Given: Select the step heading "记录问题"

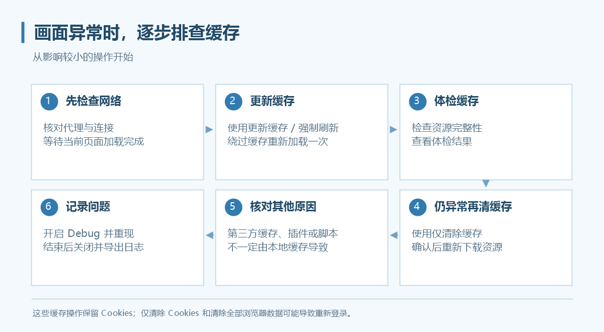Looking at the screenshot, I should 88,207.
